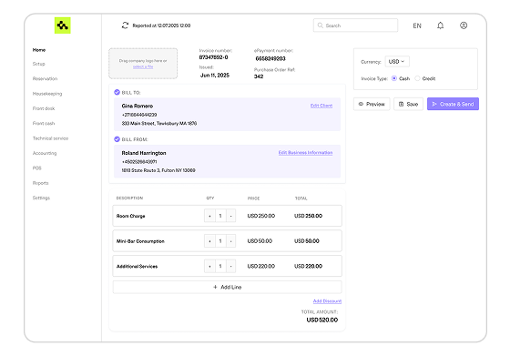Viewport: 510px width, 356px height.
Task: Click Room Charge description text
Action: click(x=130, y=216)
